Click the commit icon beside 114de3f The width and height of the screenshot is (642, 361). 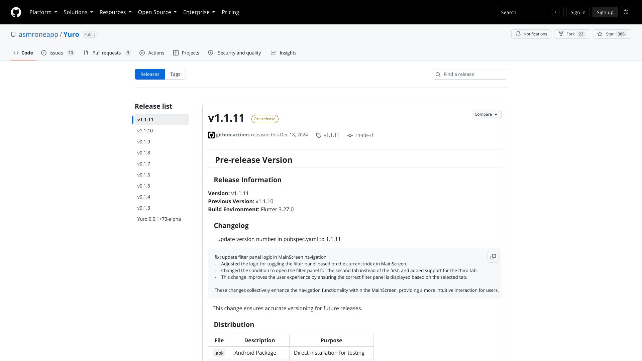pos(350,135)
